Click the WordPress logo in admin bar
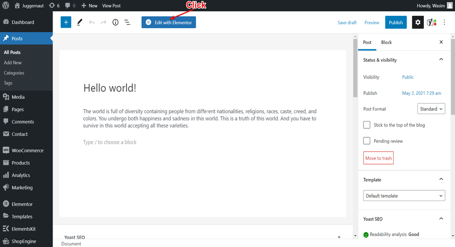The image size is (455, 247). tap(5, 5)
